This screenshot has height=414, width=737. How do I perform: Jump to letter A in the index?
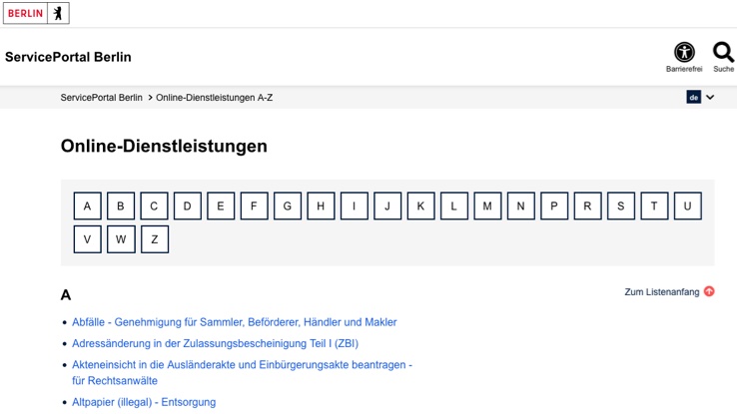coord(88,207)
